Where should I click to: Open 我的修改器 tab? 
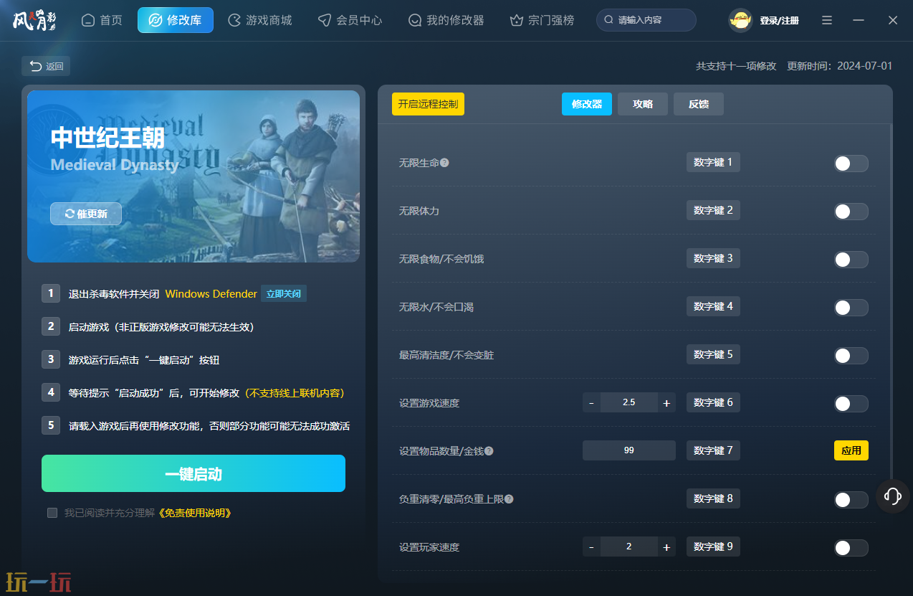(446, 20)
